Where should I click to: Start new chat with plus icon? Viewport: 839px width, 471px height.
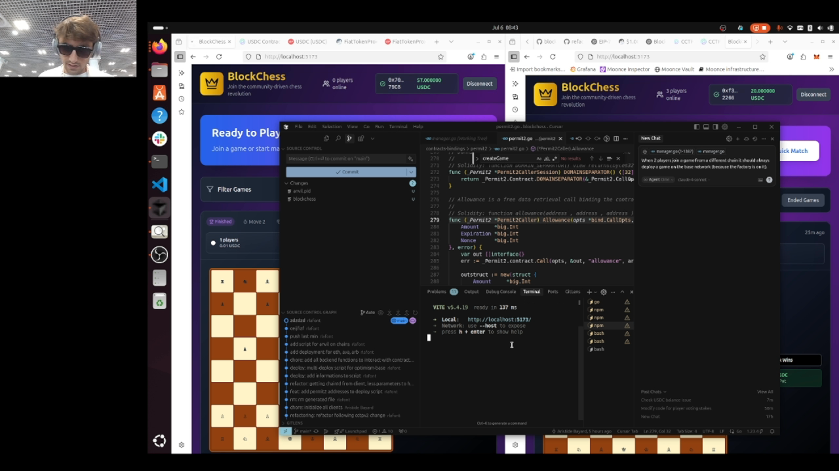coord(737,139)
